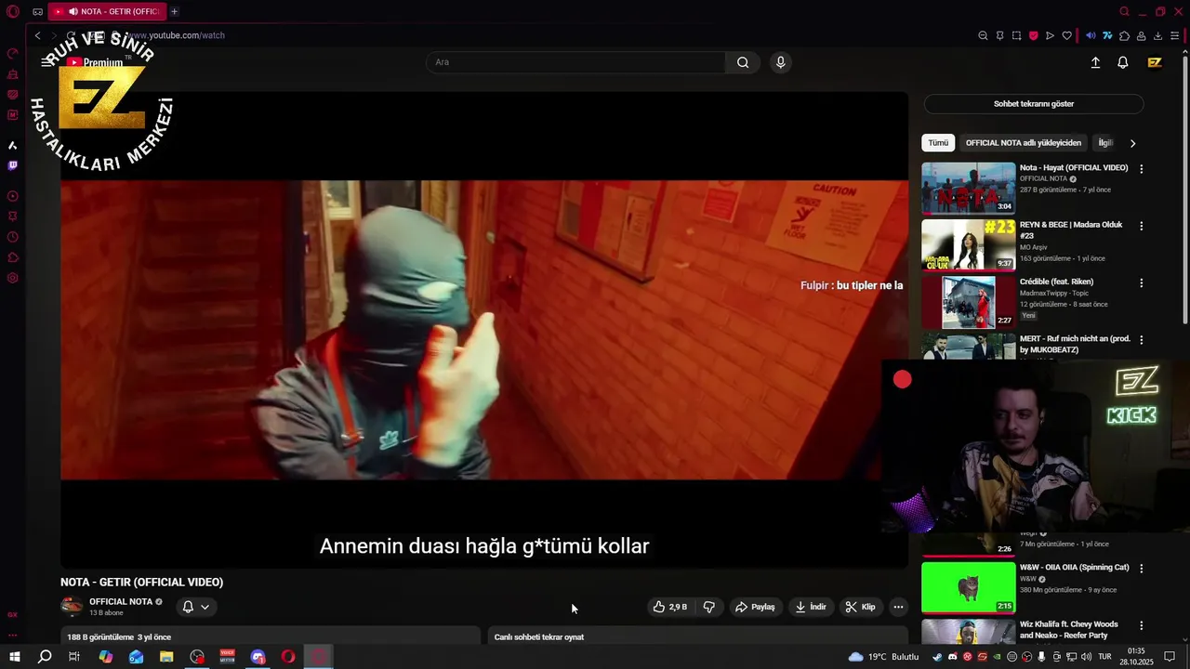Open the Windows Start menu
1190x669 pixels.
15,657
